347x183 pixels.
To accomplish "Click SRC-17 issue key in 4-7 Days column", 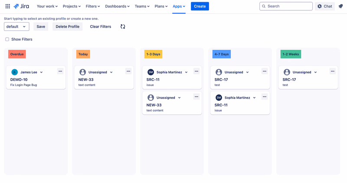I will click(221, 80).
